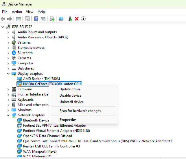Screen dimensions: 186x159
Task: Click AMD Radeon 780M adapter icon
Action: [19, 79]
